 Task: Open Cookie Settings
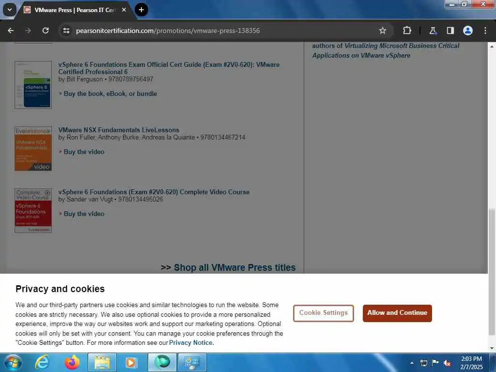(x=323, y=313)
